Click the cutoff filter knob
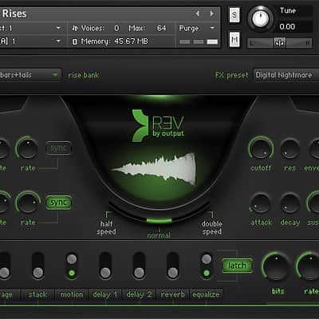 coord(261,149)
